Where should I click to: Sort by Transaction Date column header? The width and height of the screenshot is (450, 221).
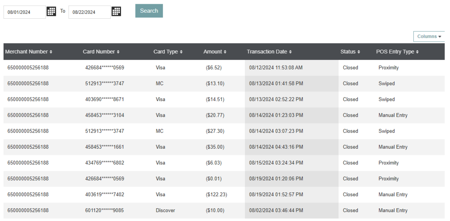click(x=269, y=52)
